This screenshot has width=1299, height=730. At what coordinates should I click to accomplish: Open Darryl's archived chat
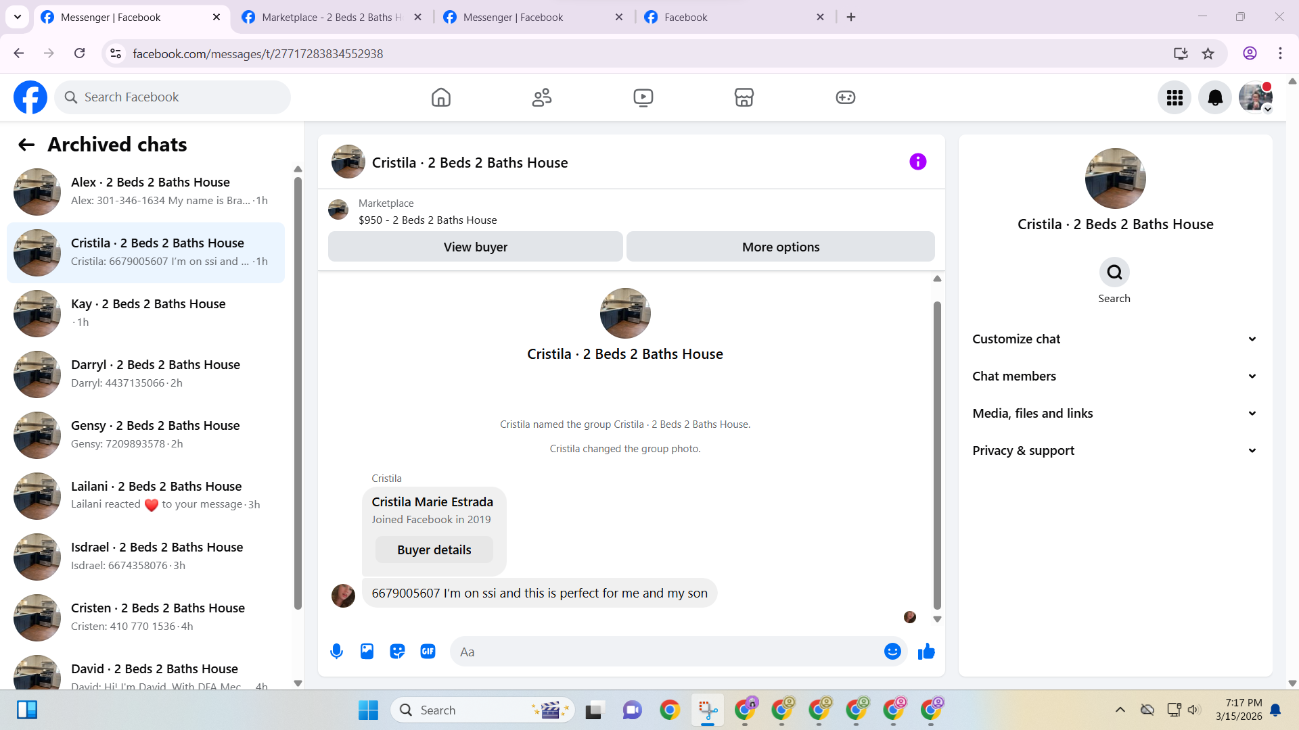[145, 374]
